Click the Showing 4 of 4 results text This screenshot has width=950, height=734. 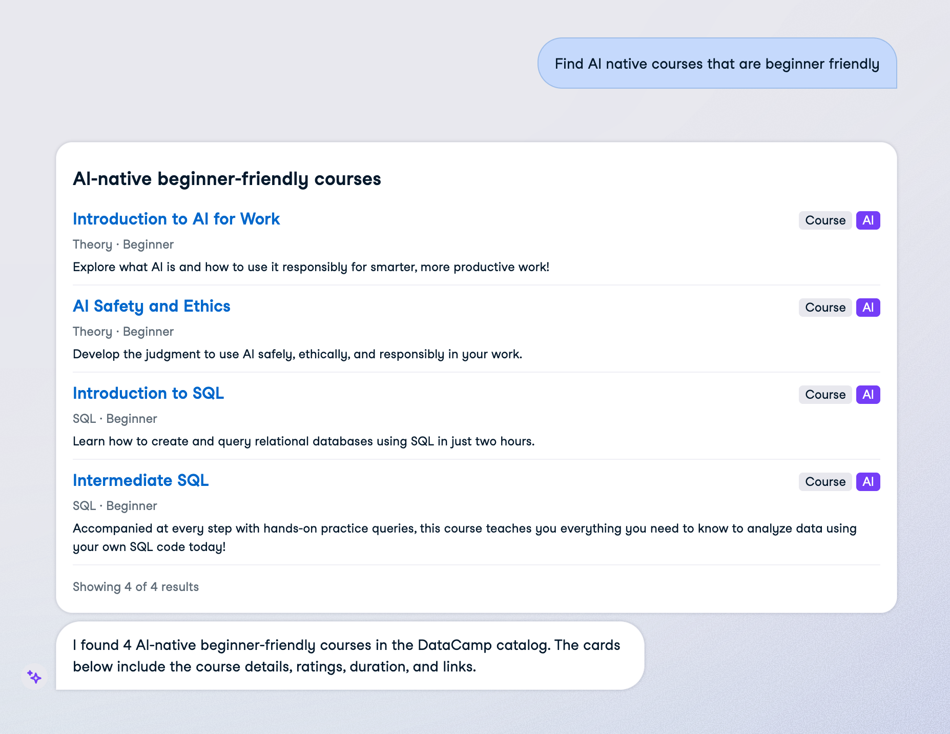(x=136, y=587)
